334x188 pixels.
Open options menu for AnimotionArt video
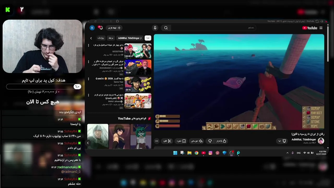(88, 62)
